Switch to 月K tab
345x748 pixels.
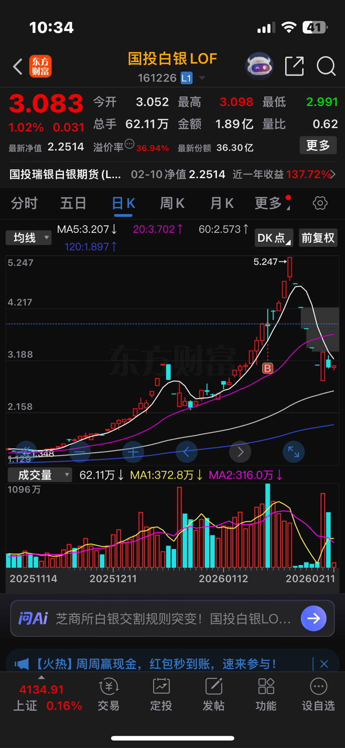click(x=222, y=203)
